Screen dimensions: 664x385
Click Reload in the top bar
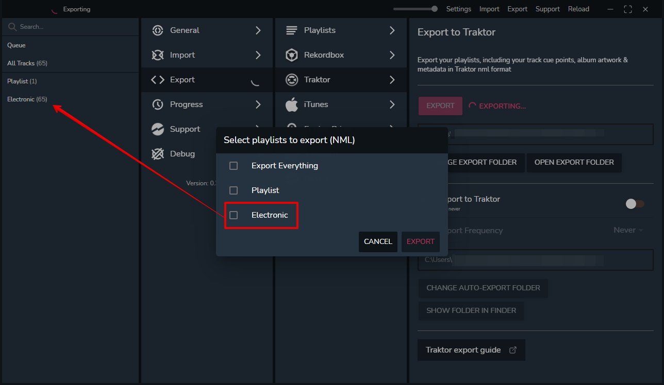(578, 9)
